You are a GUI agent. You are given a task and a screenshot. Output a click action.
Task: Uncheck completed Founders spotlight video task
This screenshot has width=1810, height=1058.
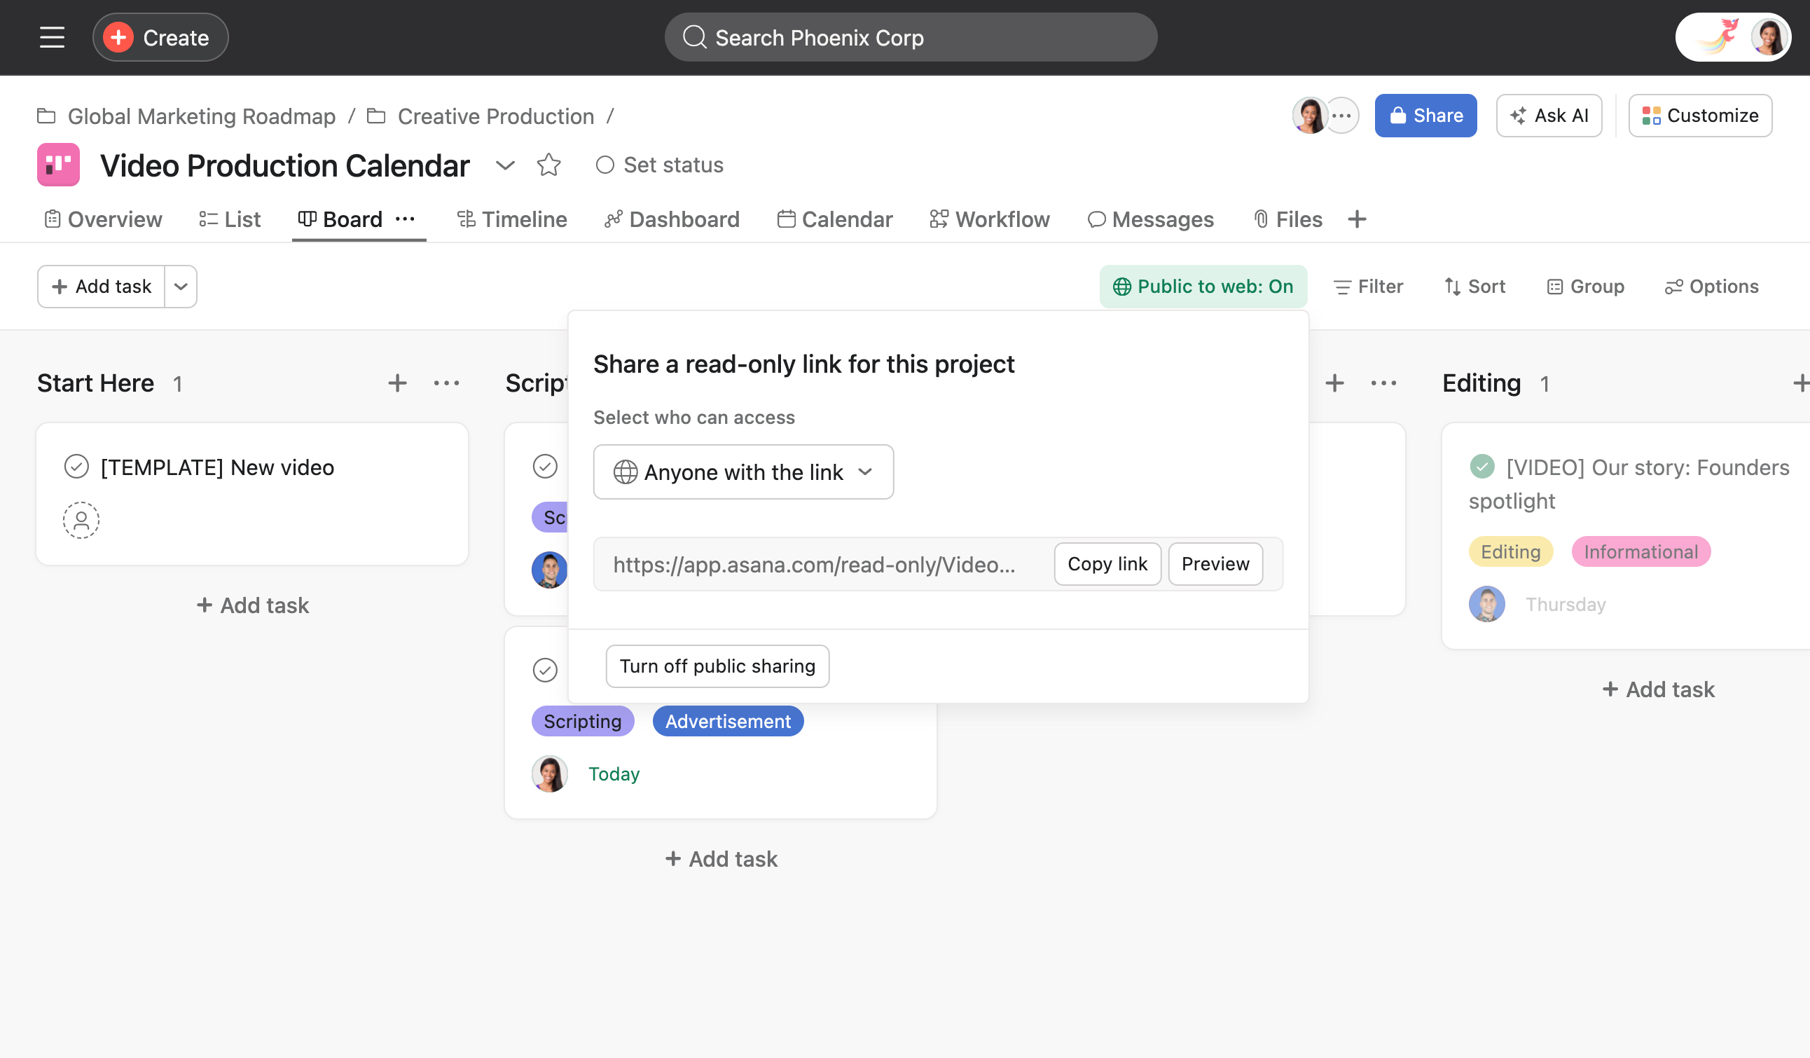[1481, 467]
